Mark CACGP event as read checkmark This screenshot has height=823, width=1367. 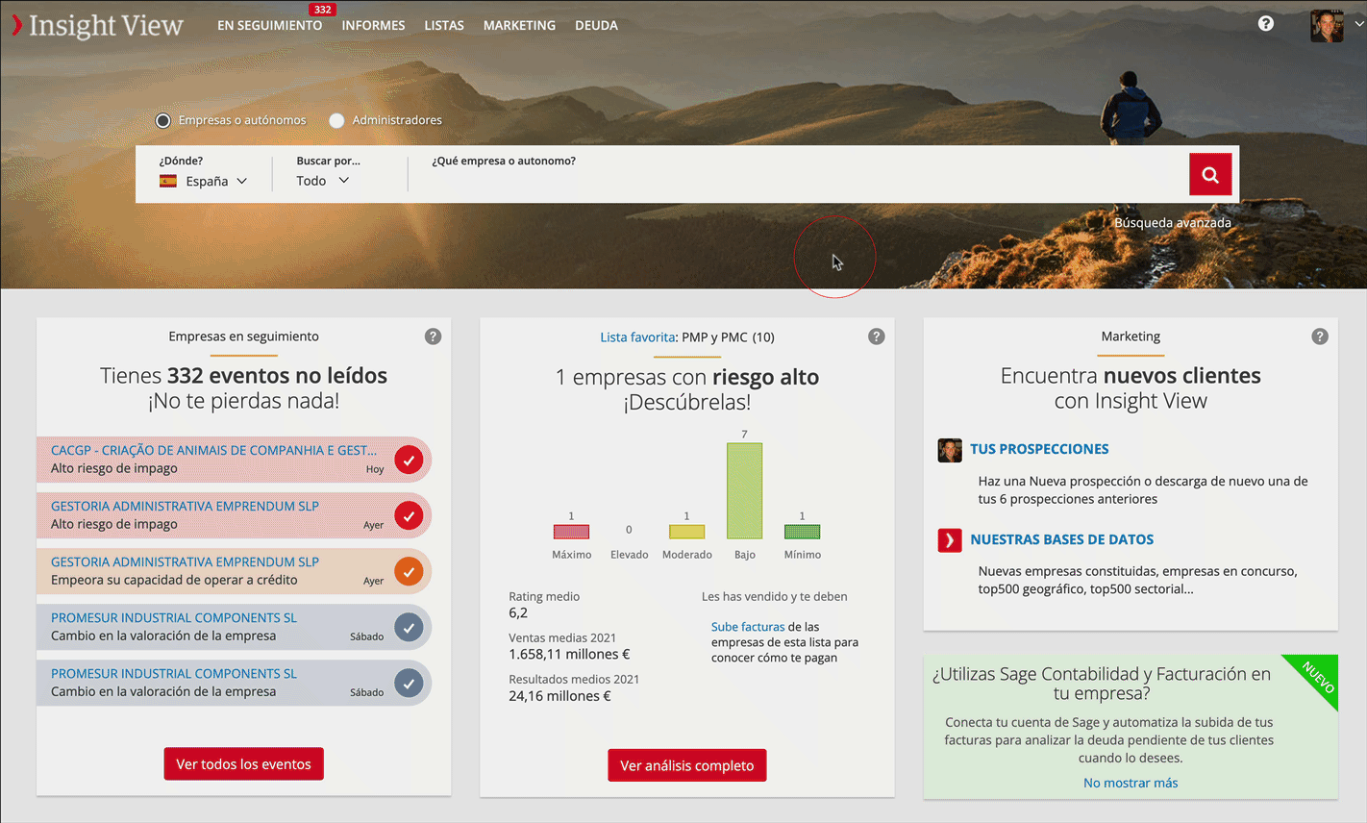409,460
